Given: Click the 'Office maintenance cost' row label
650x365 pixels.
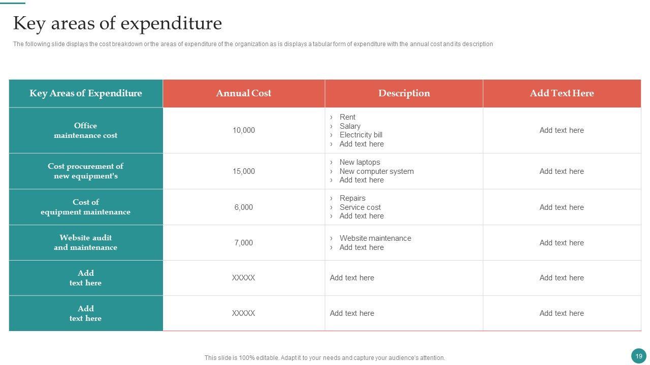Looking at the screenshot, I should coord(86,130).
